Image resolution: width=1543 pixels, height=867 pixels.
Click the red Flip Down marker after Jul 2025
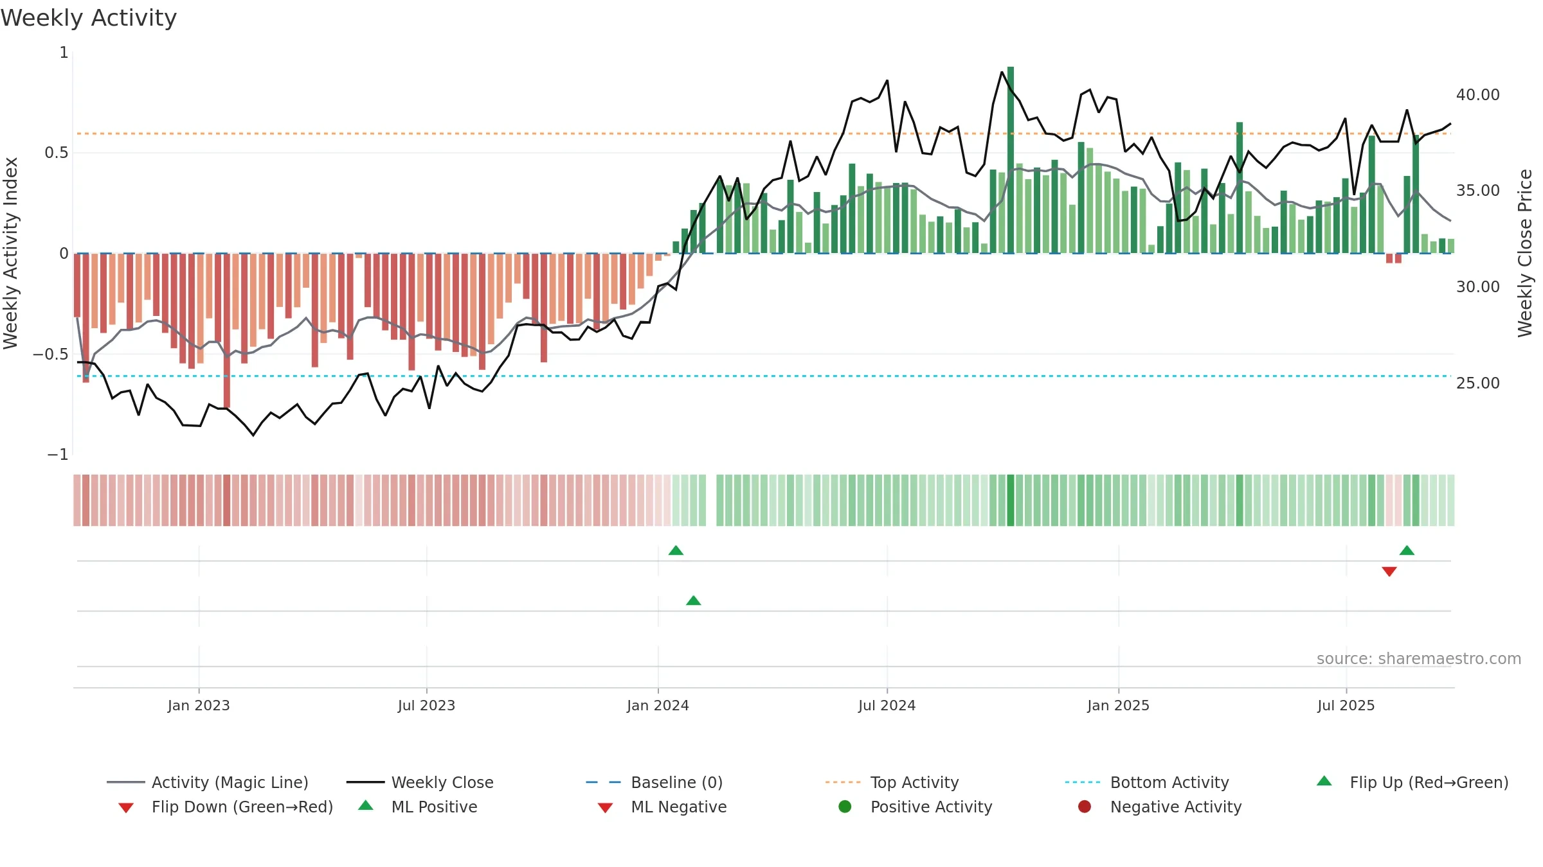pos(1389,572)
